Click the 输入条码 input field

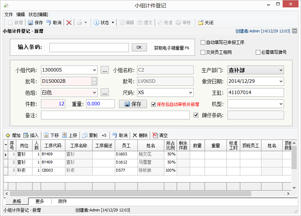(x=89, y=48)
